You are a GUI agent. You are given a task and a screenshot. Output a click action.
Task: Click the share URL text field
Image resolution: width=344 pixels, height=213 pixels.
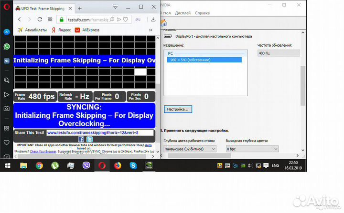[100, 132]
